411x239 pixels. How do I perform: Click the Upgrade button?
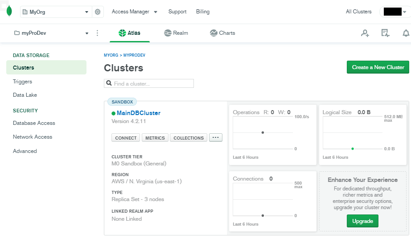[362, 221]
